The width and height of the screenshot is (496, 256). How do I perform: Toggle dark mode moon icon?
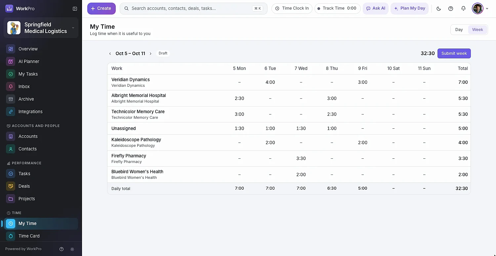[439, 9]
